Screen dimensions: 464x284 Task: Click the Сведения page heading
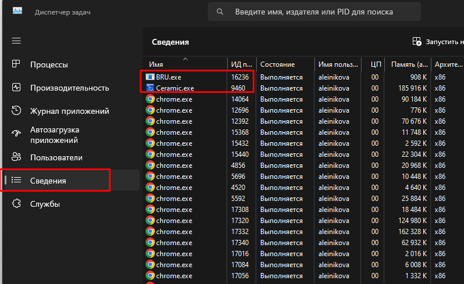click(x=170, y=42)
